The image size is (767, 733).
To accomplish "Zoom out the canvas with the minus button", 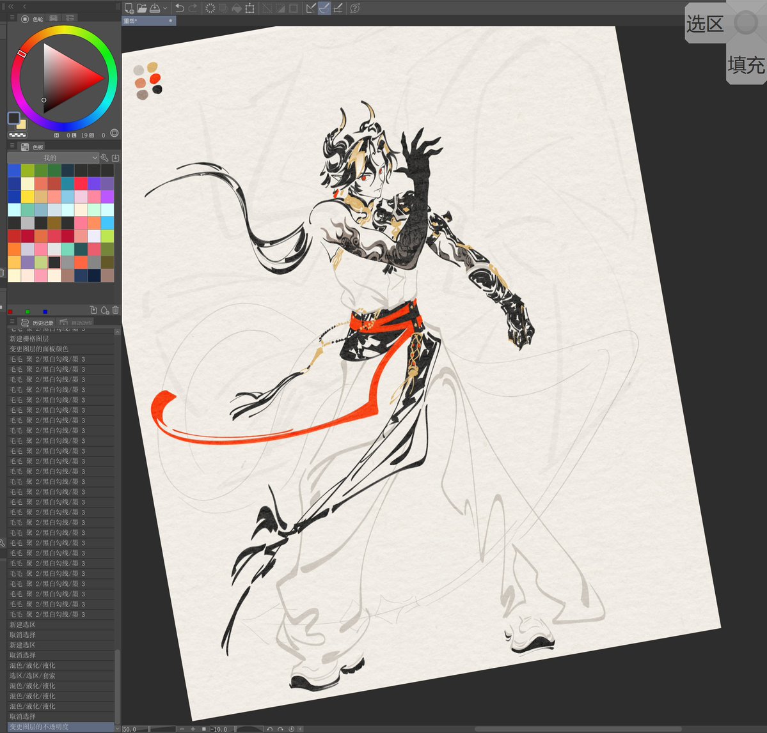I will coord(182,729).
